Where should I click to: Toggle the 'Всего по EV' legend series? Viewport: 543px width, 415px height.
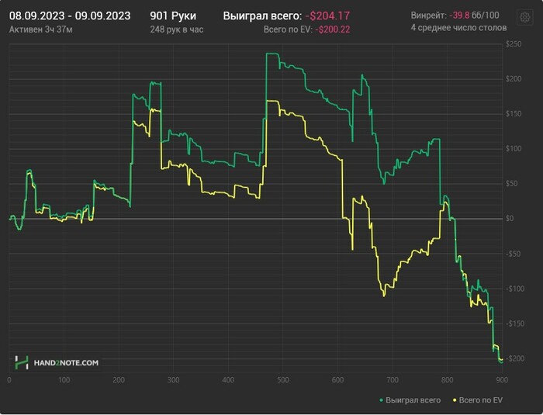click(x=481, y=400)
